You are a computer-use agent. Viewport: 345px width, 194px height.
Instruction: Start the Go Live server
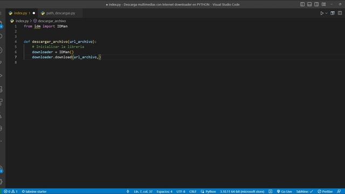(284, 191)
